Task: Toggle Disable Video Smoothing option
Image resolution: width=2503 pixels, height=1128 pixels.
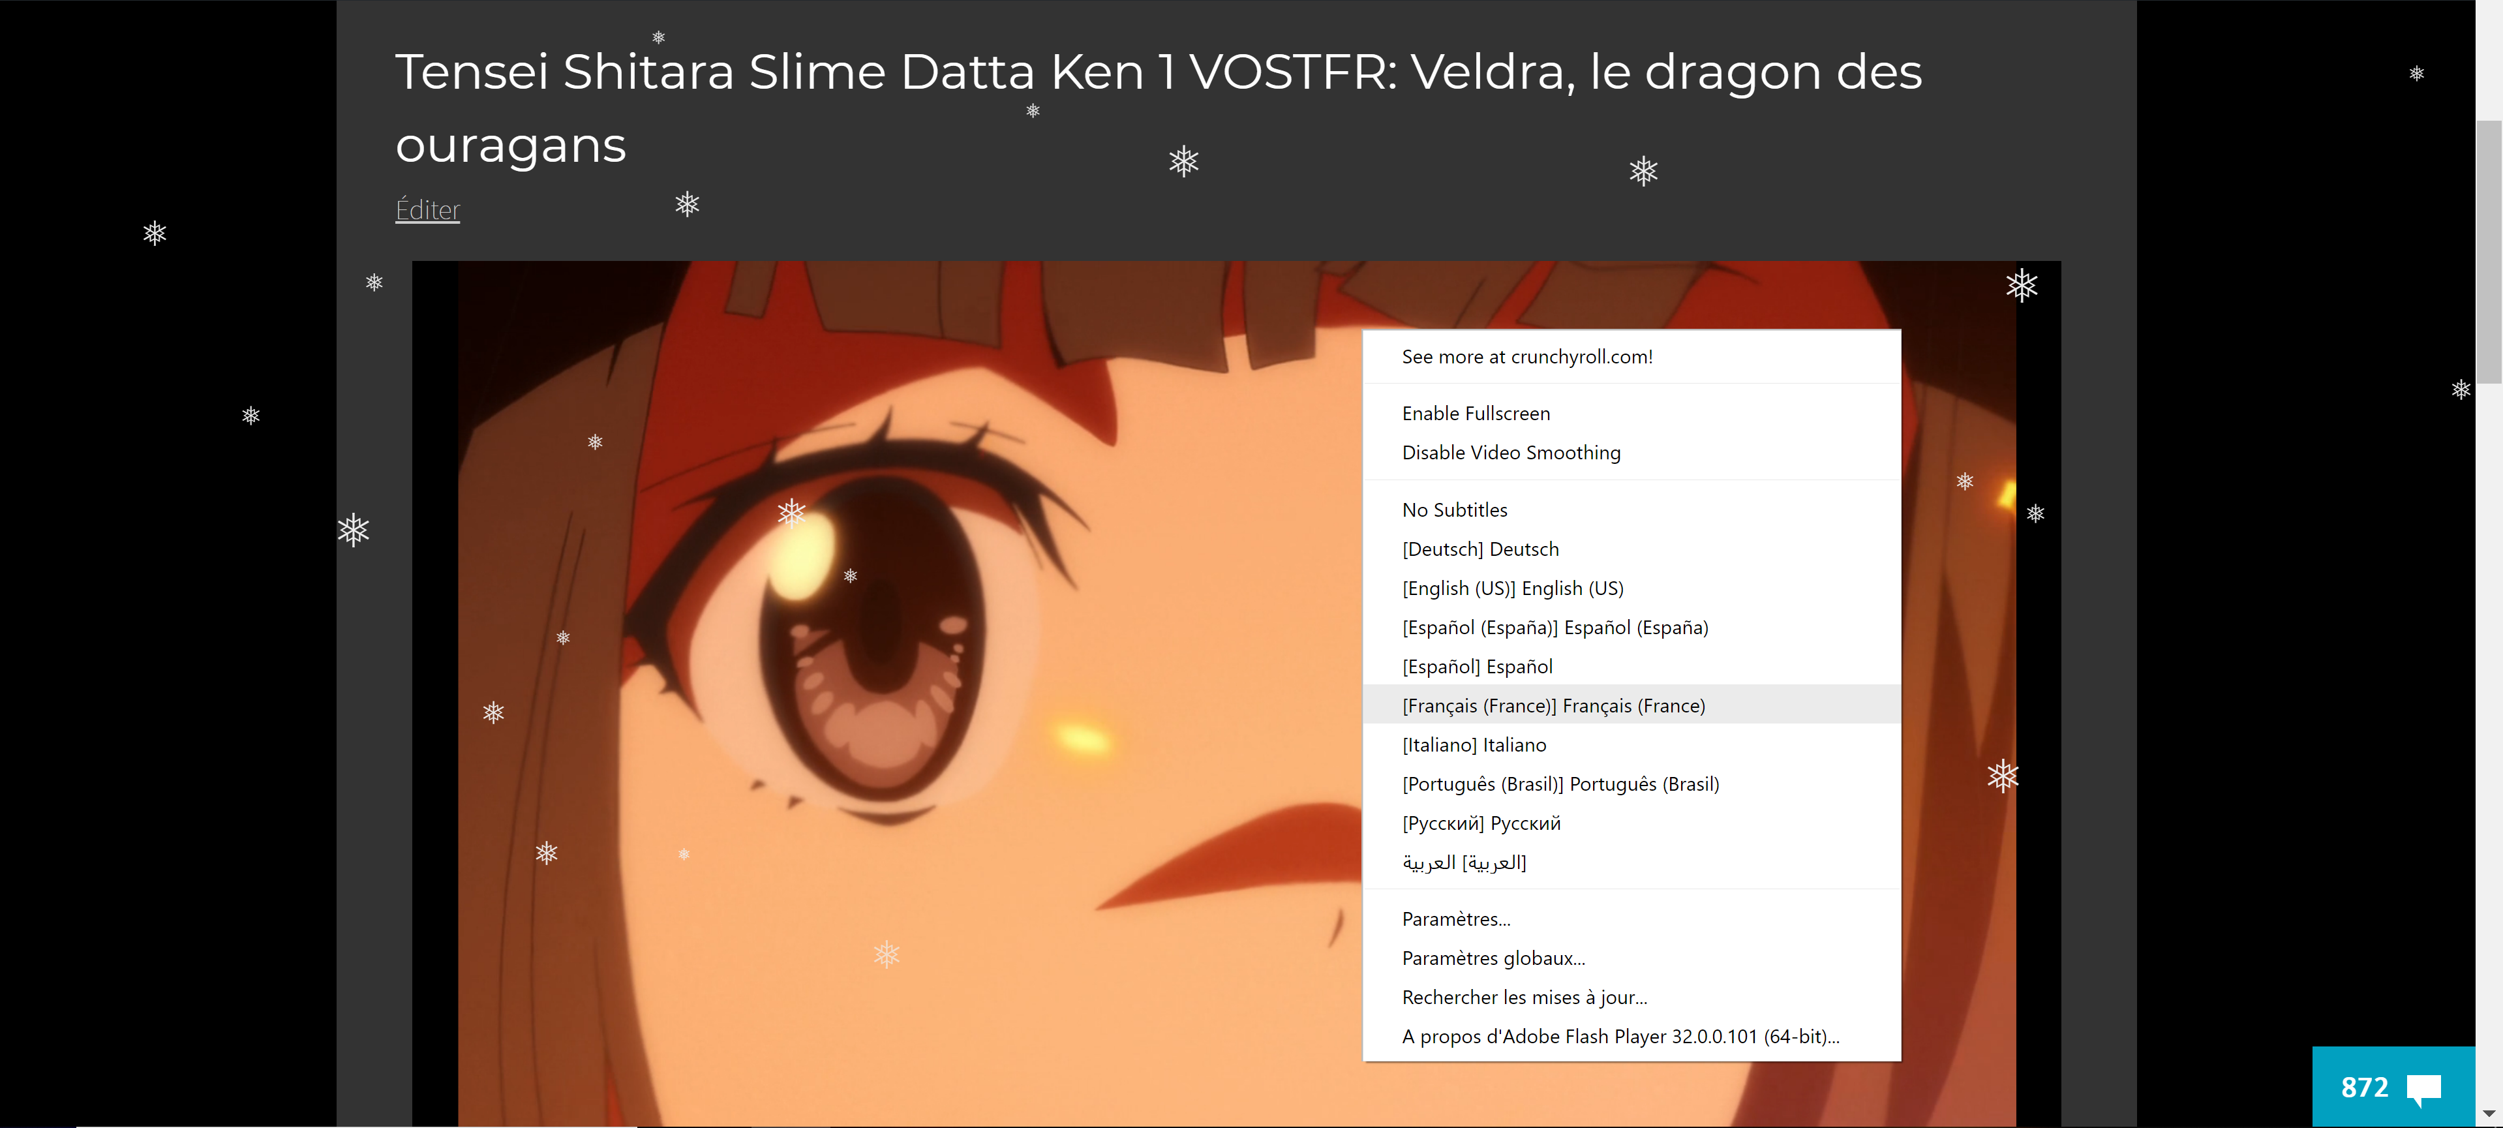Action: pos(1631,451)
